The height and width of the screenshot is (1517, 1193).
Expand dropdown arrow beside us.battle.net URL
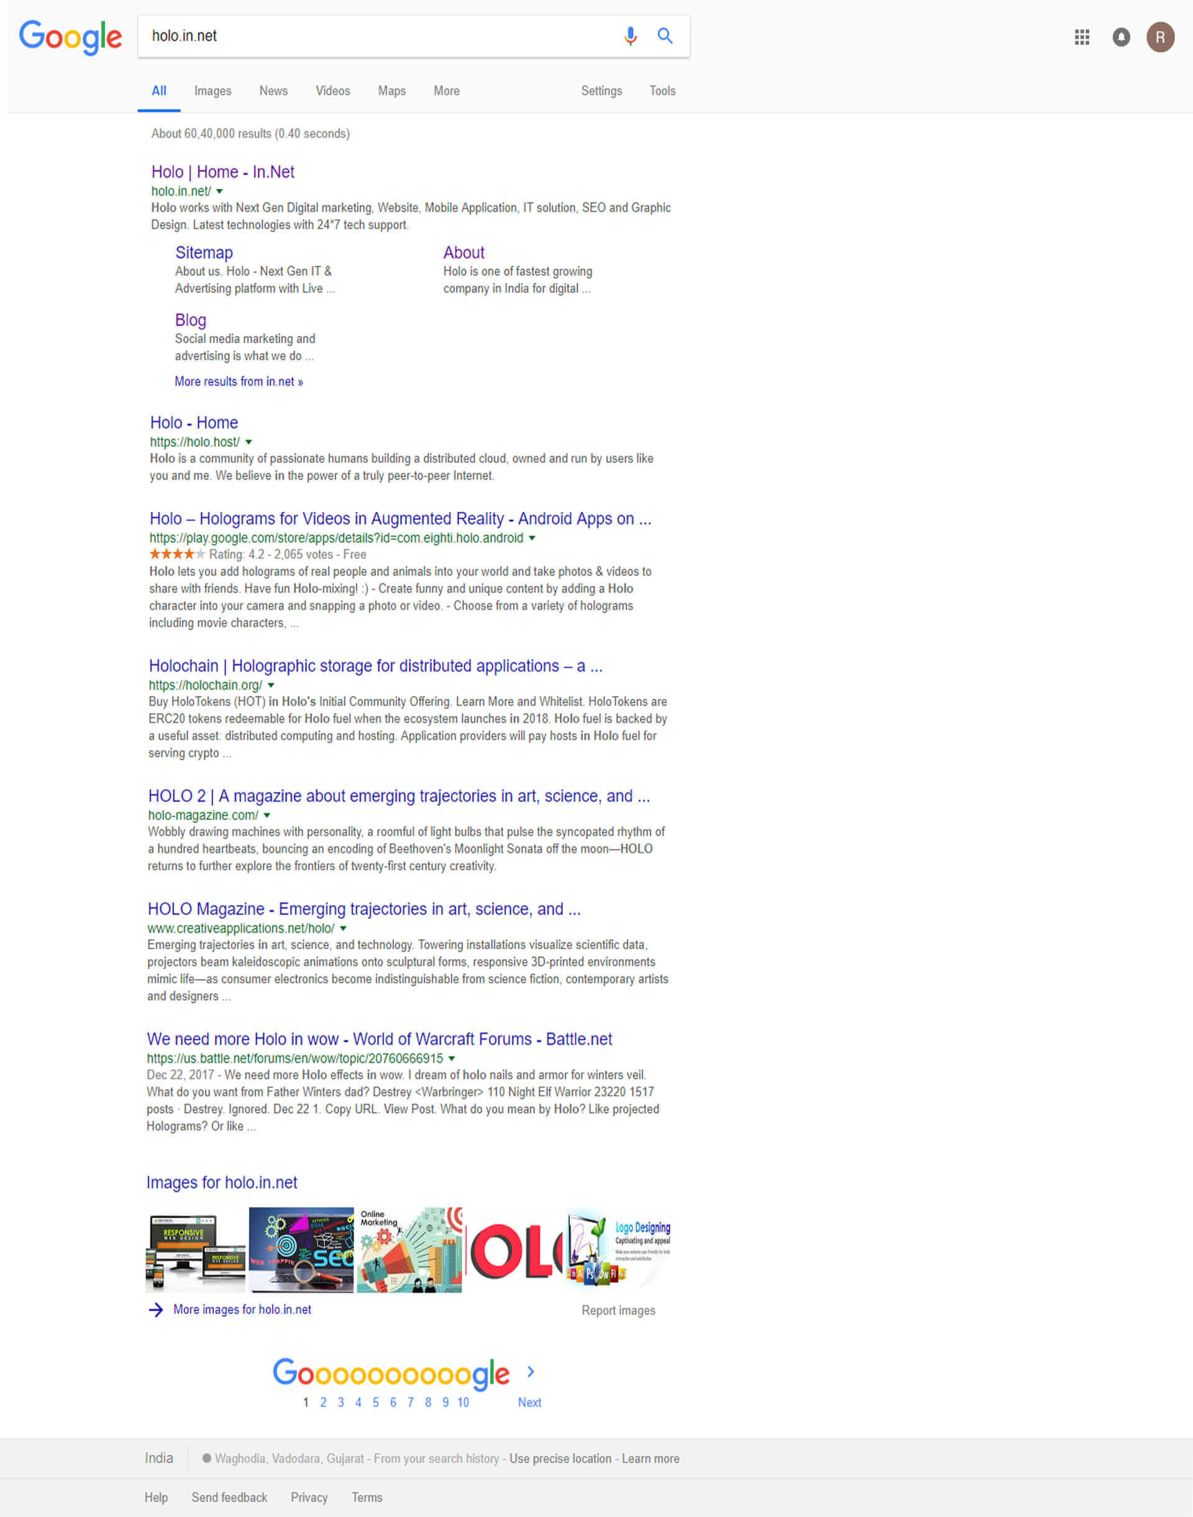pos(451,1058)
